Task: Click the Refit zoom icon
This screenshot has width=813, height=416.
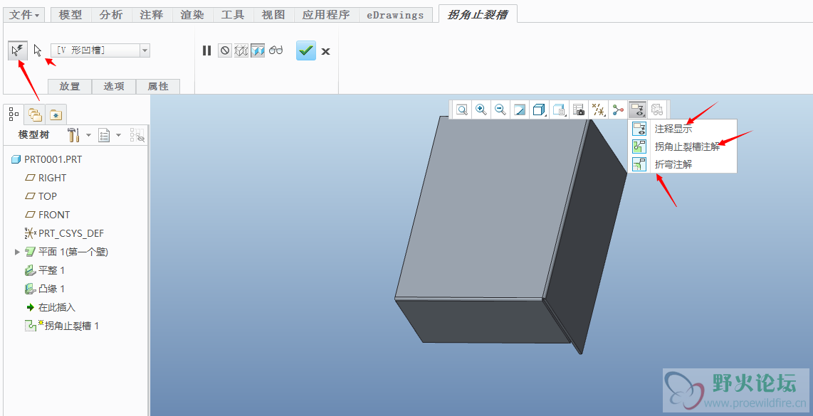Action: pos(461,110)
